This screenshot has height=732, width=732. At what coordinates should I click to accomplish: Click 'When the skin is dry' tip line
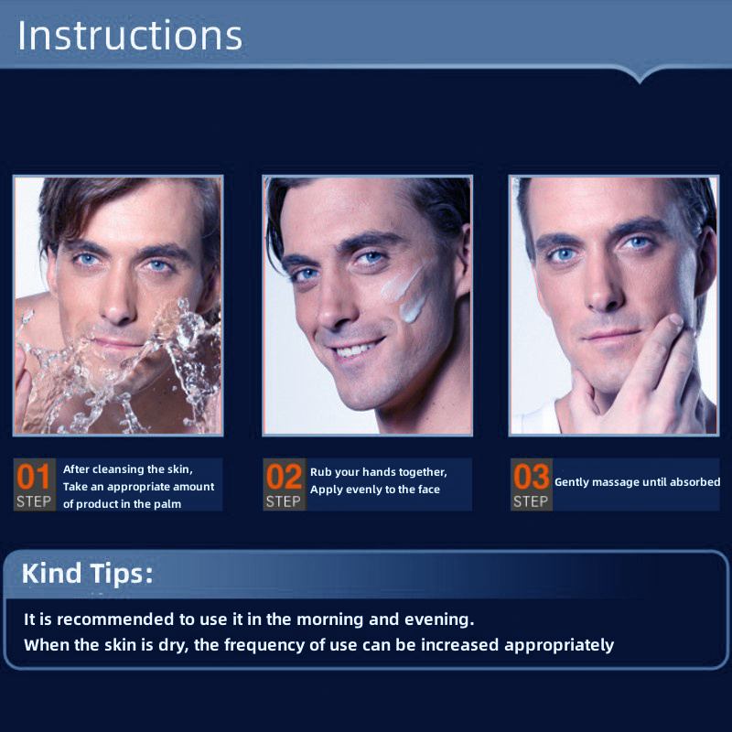(318, 645)
